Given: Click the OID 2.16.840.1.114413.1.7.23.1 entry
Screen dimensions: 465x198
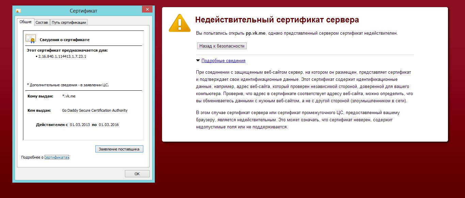Looking at the screenshot, I should point(62,56).
